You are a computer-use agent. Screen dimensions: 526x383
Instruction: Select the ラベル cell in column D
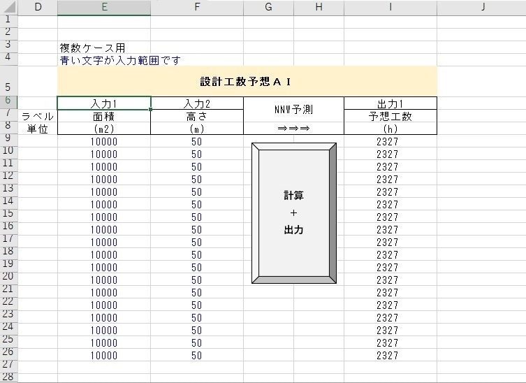click(x=38, y=116)
